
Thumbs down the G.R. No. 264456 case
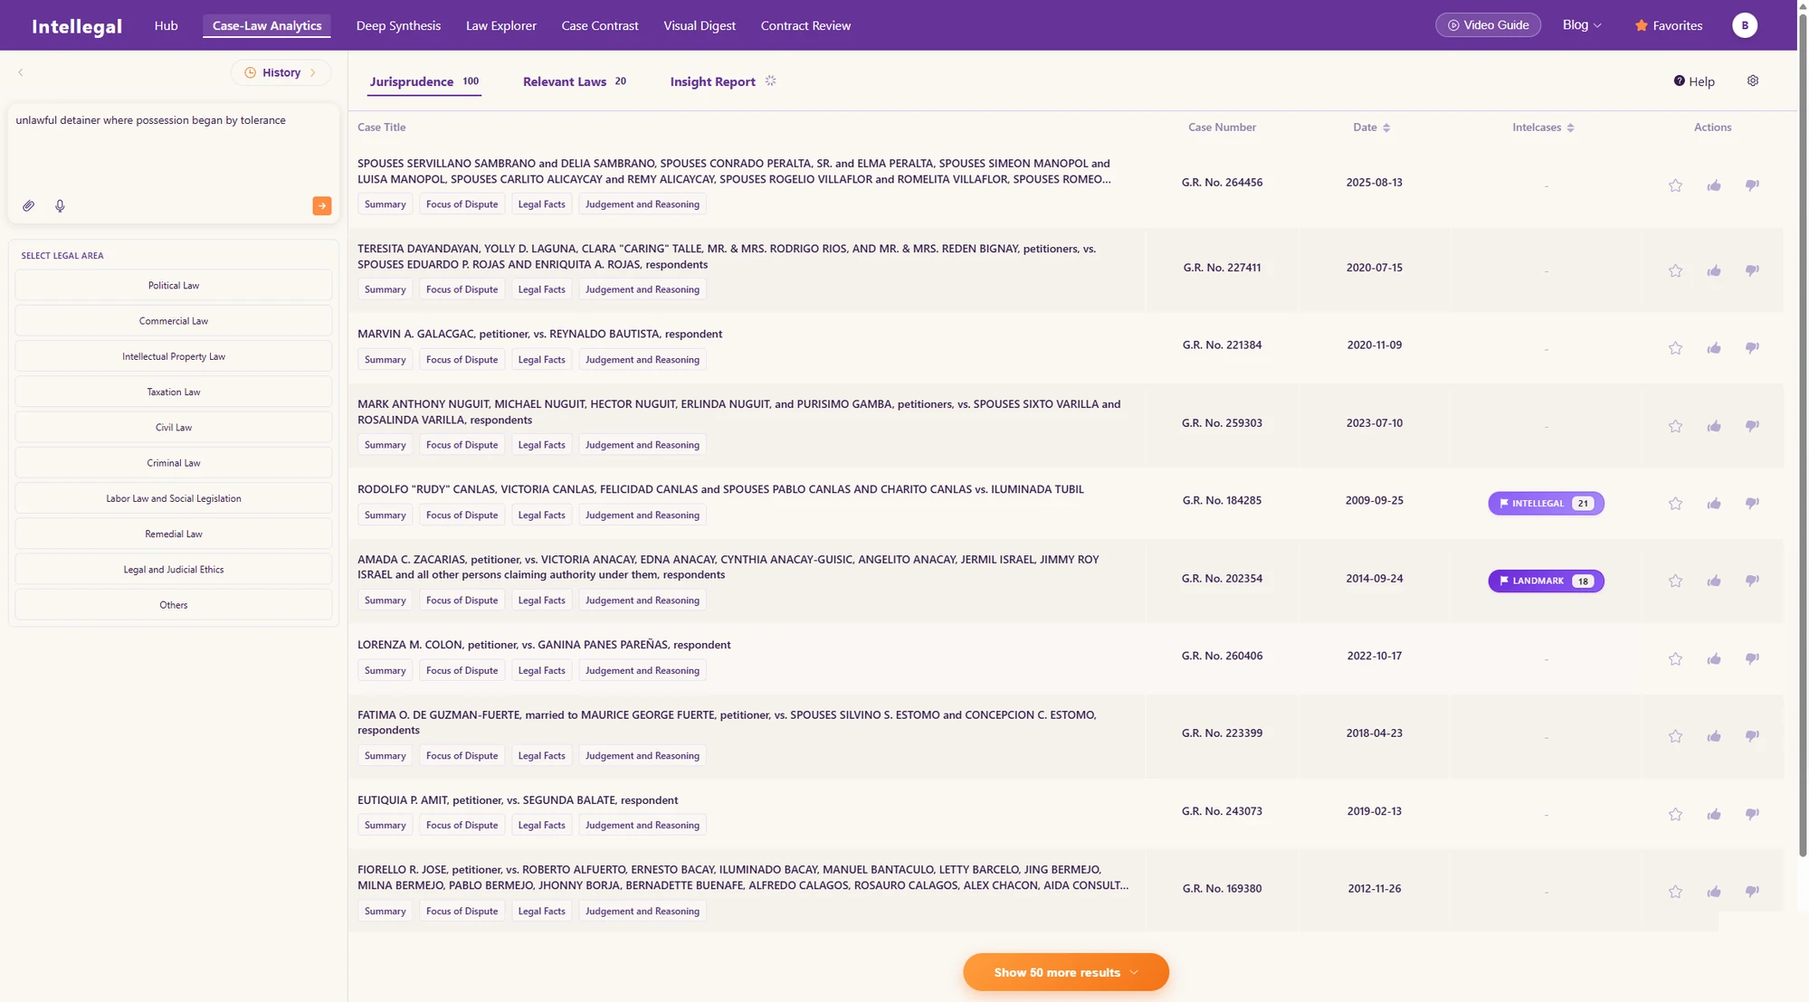coord(1752,185)
